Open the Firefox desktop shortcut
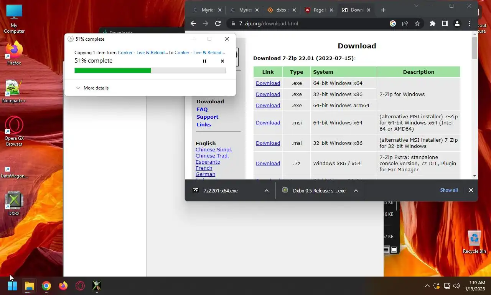The image size is (491, 295). coord(14,54)
